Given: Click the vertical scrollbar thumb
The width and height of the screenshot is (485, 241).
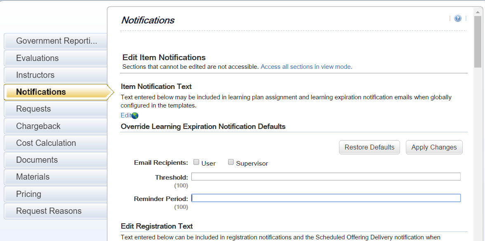Looking at the screenshot, I should pos(478,42).
